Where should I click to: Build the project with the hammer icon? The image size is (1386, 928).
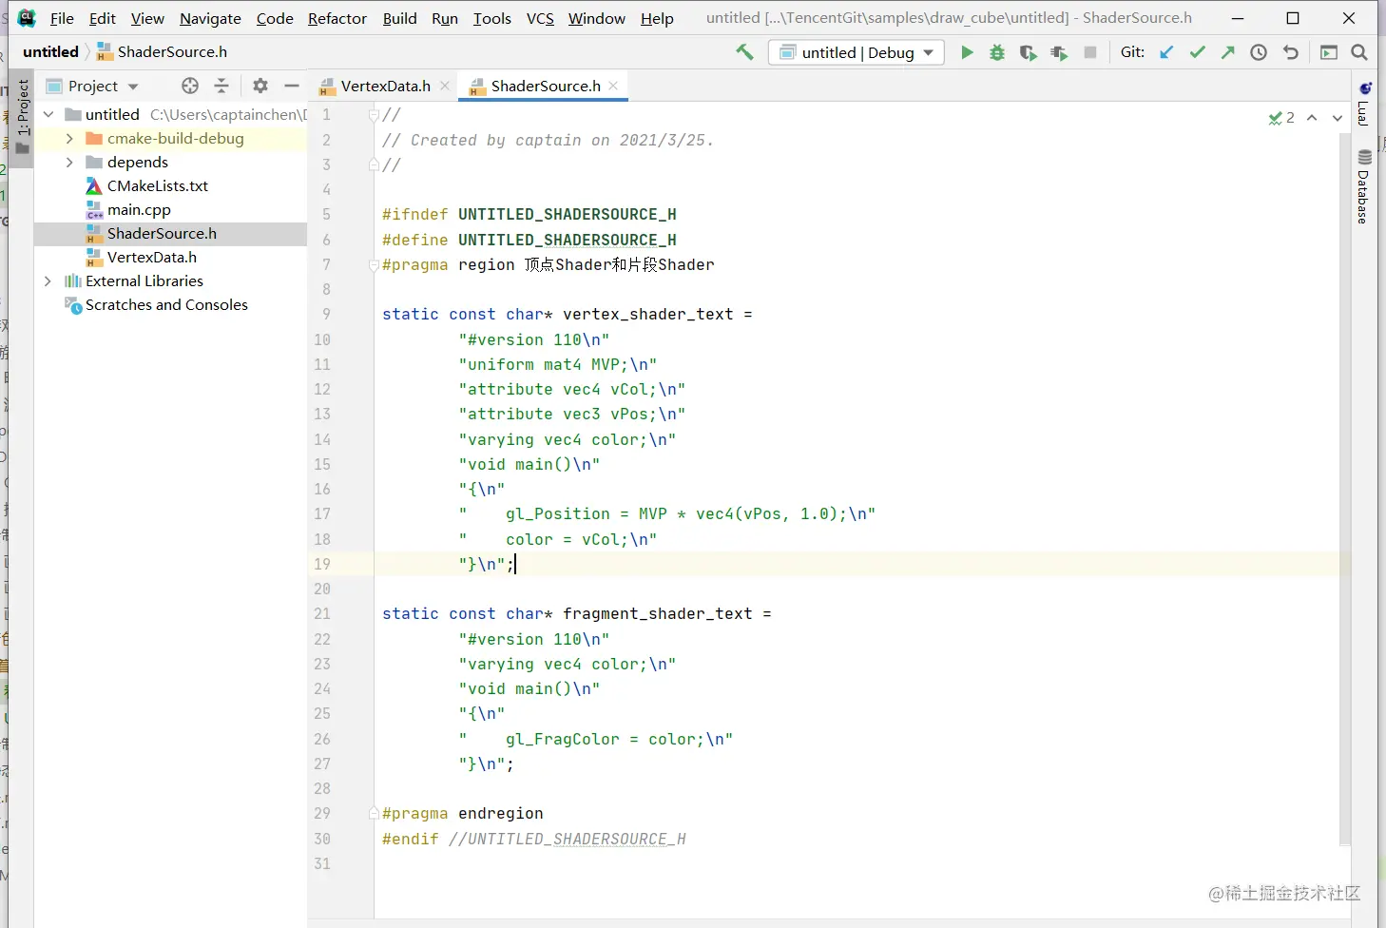pos(744,52)
